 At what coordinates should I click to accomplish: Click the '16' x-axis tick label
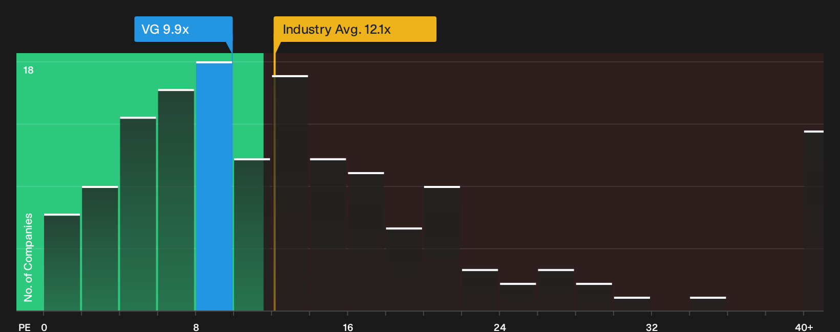pyautogui.click(x=348, y=327)
